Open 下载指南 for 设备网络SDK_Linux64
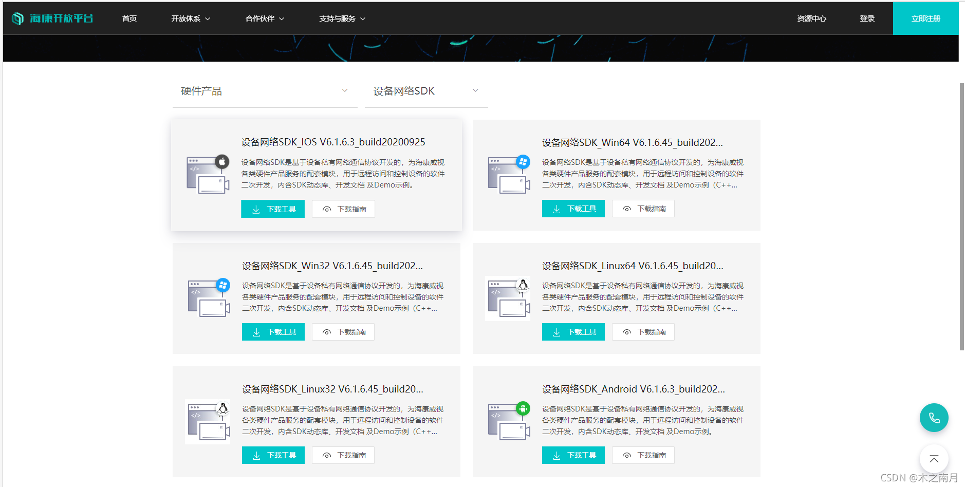The image size is (965, 487). pos(643,332)
